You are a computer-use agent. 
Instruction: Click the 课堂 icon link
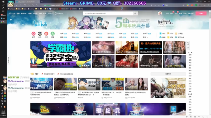pos(170,37)
